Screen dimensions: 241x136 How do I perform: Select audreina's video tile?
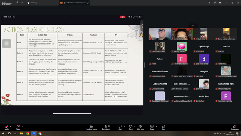click(x=204, y=84)
